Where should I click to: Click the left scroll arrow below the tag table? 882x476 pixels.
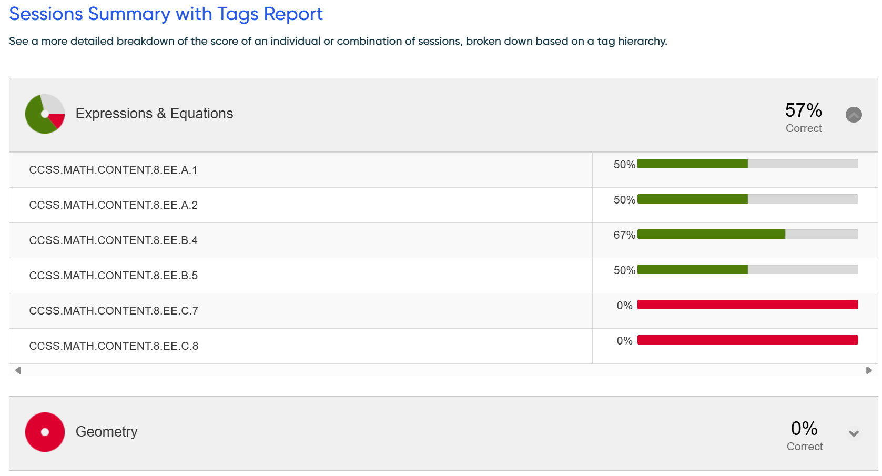tap(17, 370)
